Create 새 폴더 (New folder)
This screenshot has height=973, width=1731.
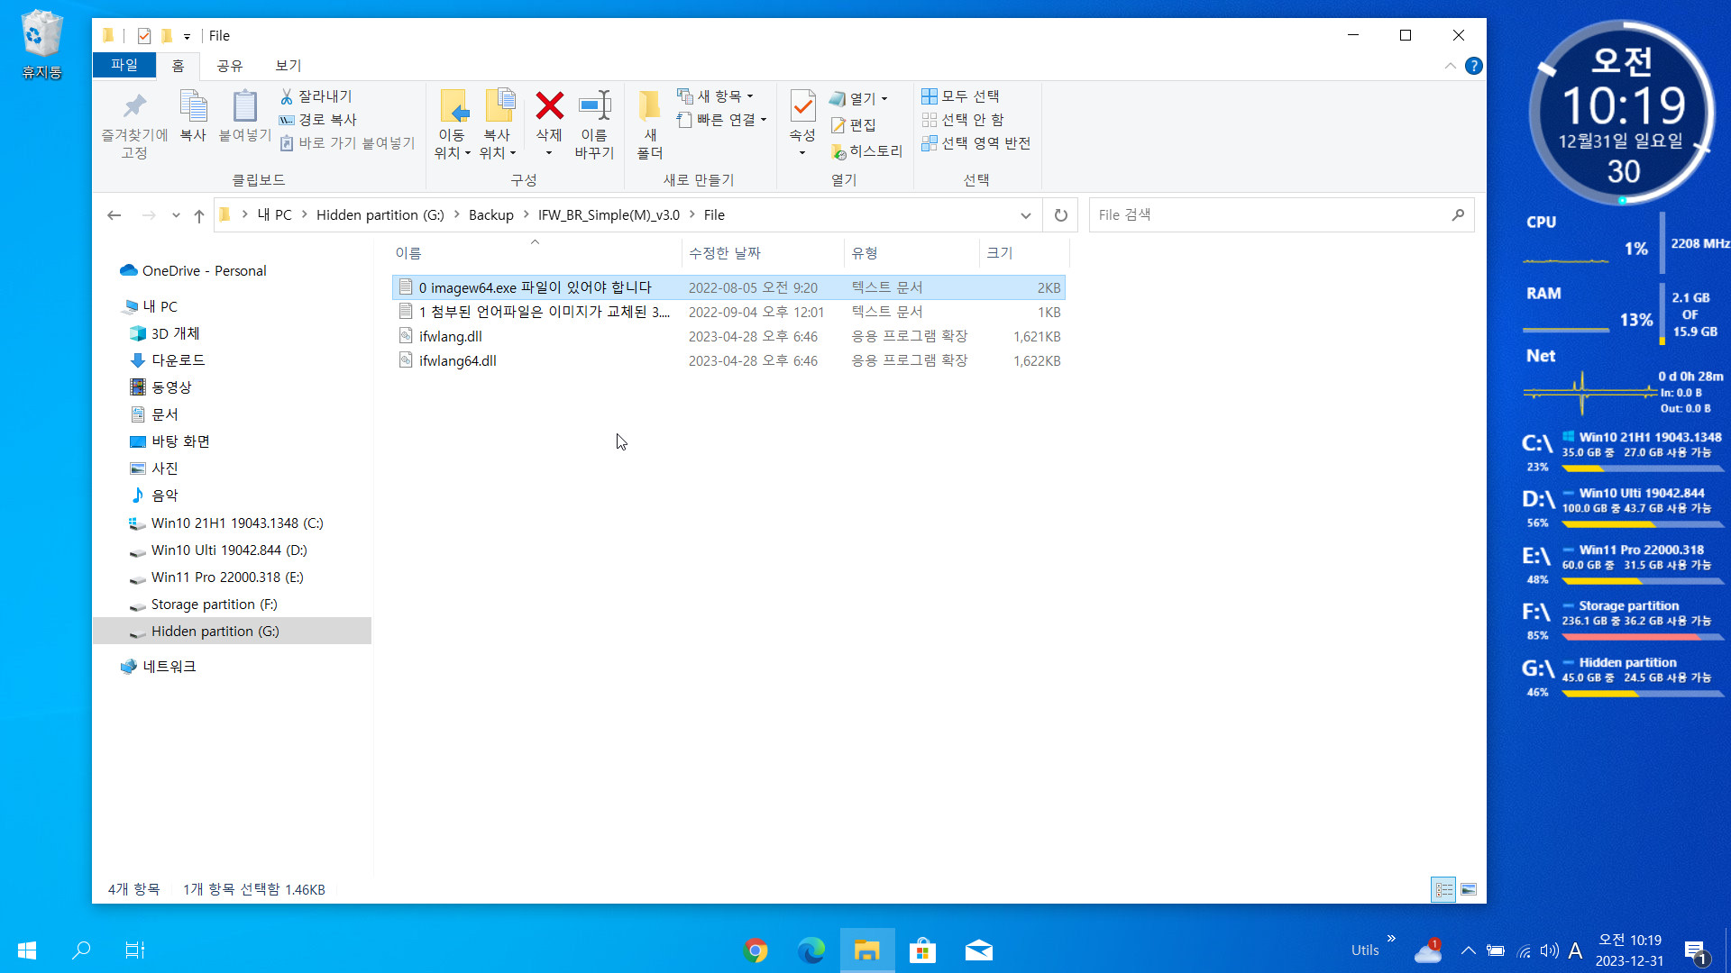(x=650, y=125)
